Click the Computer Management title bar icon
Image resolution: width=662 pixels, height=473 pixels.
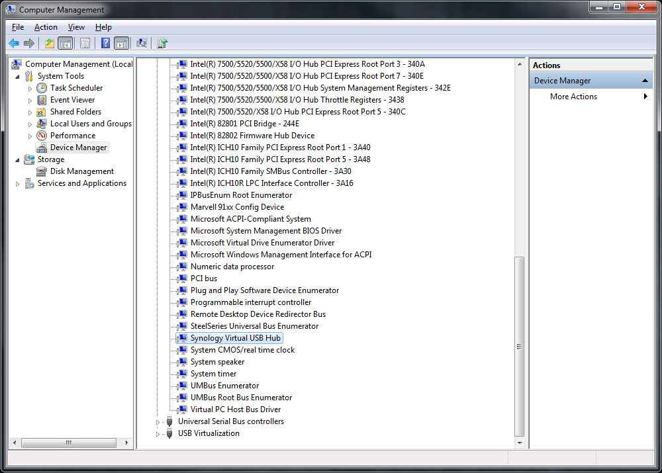pos(10,9)
